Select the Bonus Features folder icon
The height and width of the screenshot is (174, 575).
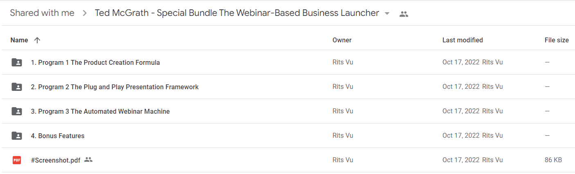click(x=17, y=136)
